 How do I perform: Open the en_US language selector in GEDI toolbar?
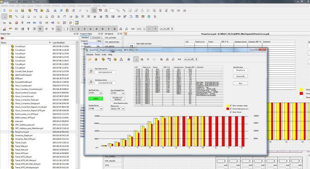coord(167,29)
